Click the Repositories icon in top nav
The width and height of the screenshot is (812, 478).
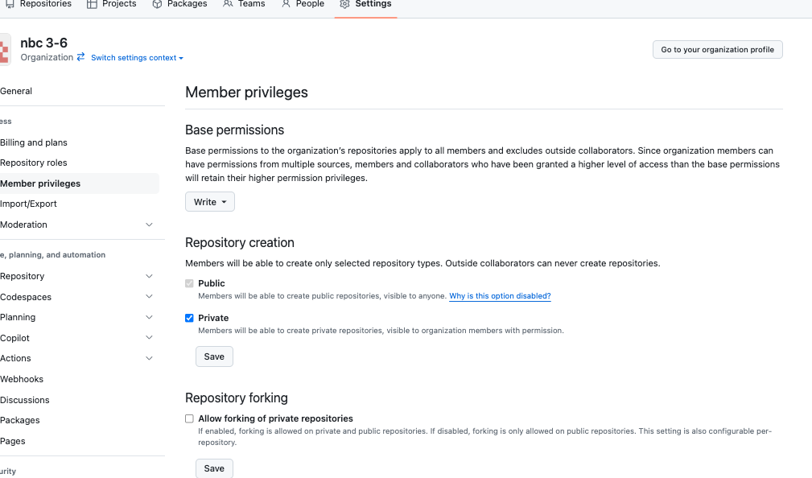point(10,4)
